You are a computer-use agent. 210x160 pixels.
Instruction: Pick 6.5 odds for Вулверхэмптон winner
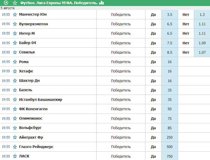click(170, 24)
